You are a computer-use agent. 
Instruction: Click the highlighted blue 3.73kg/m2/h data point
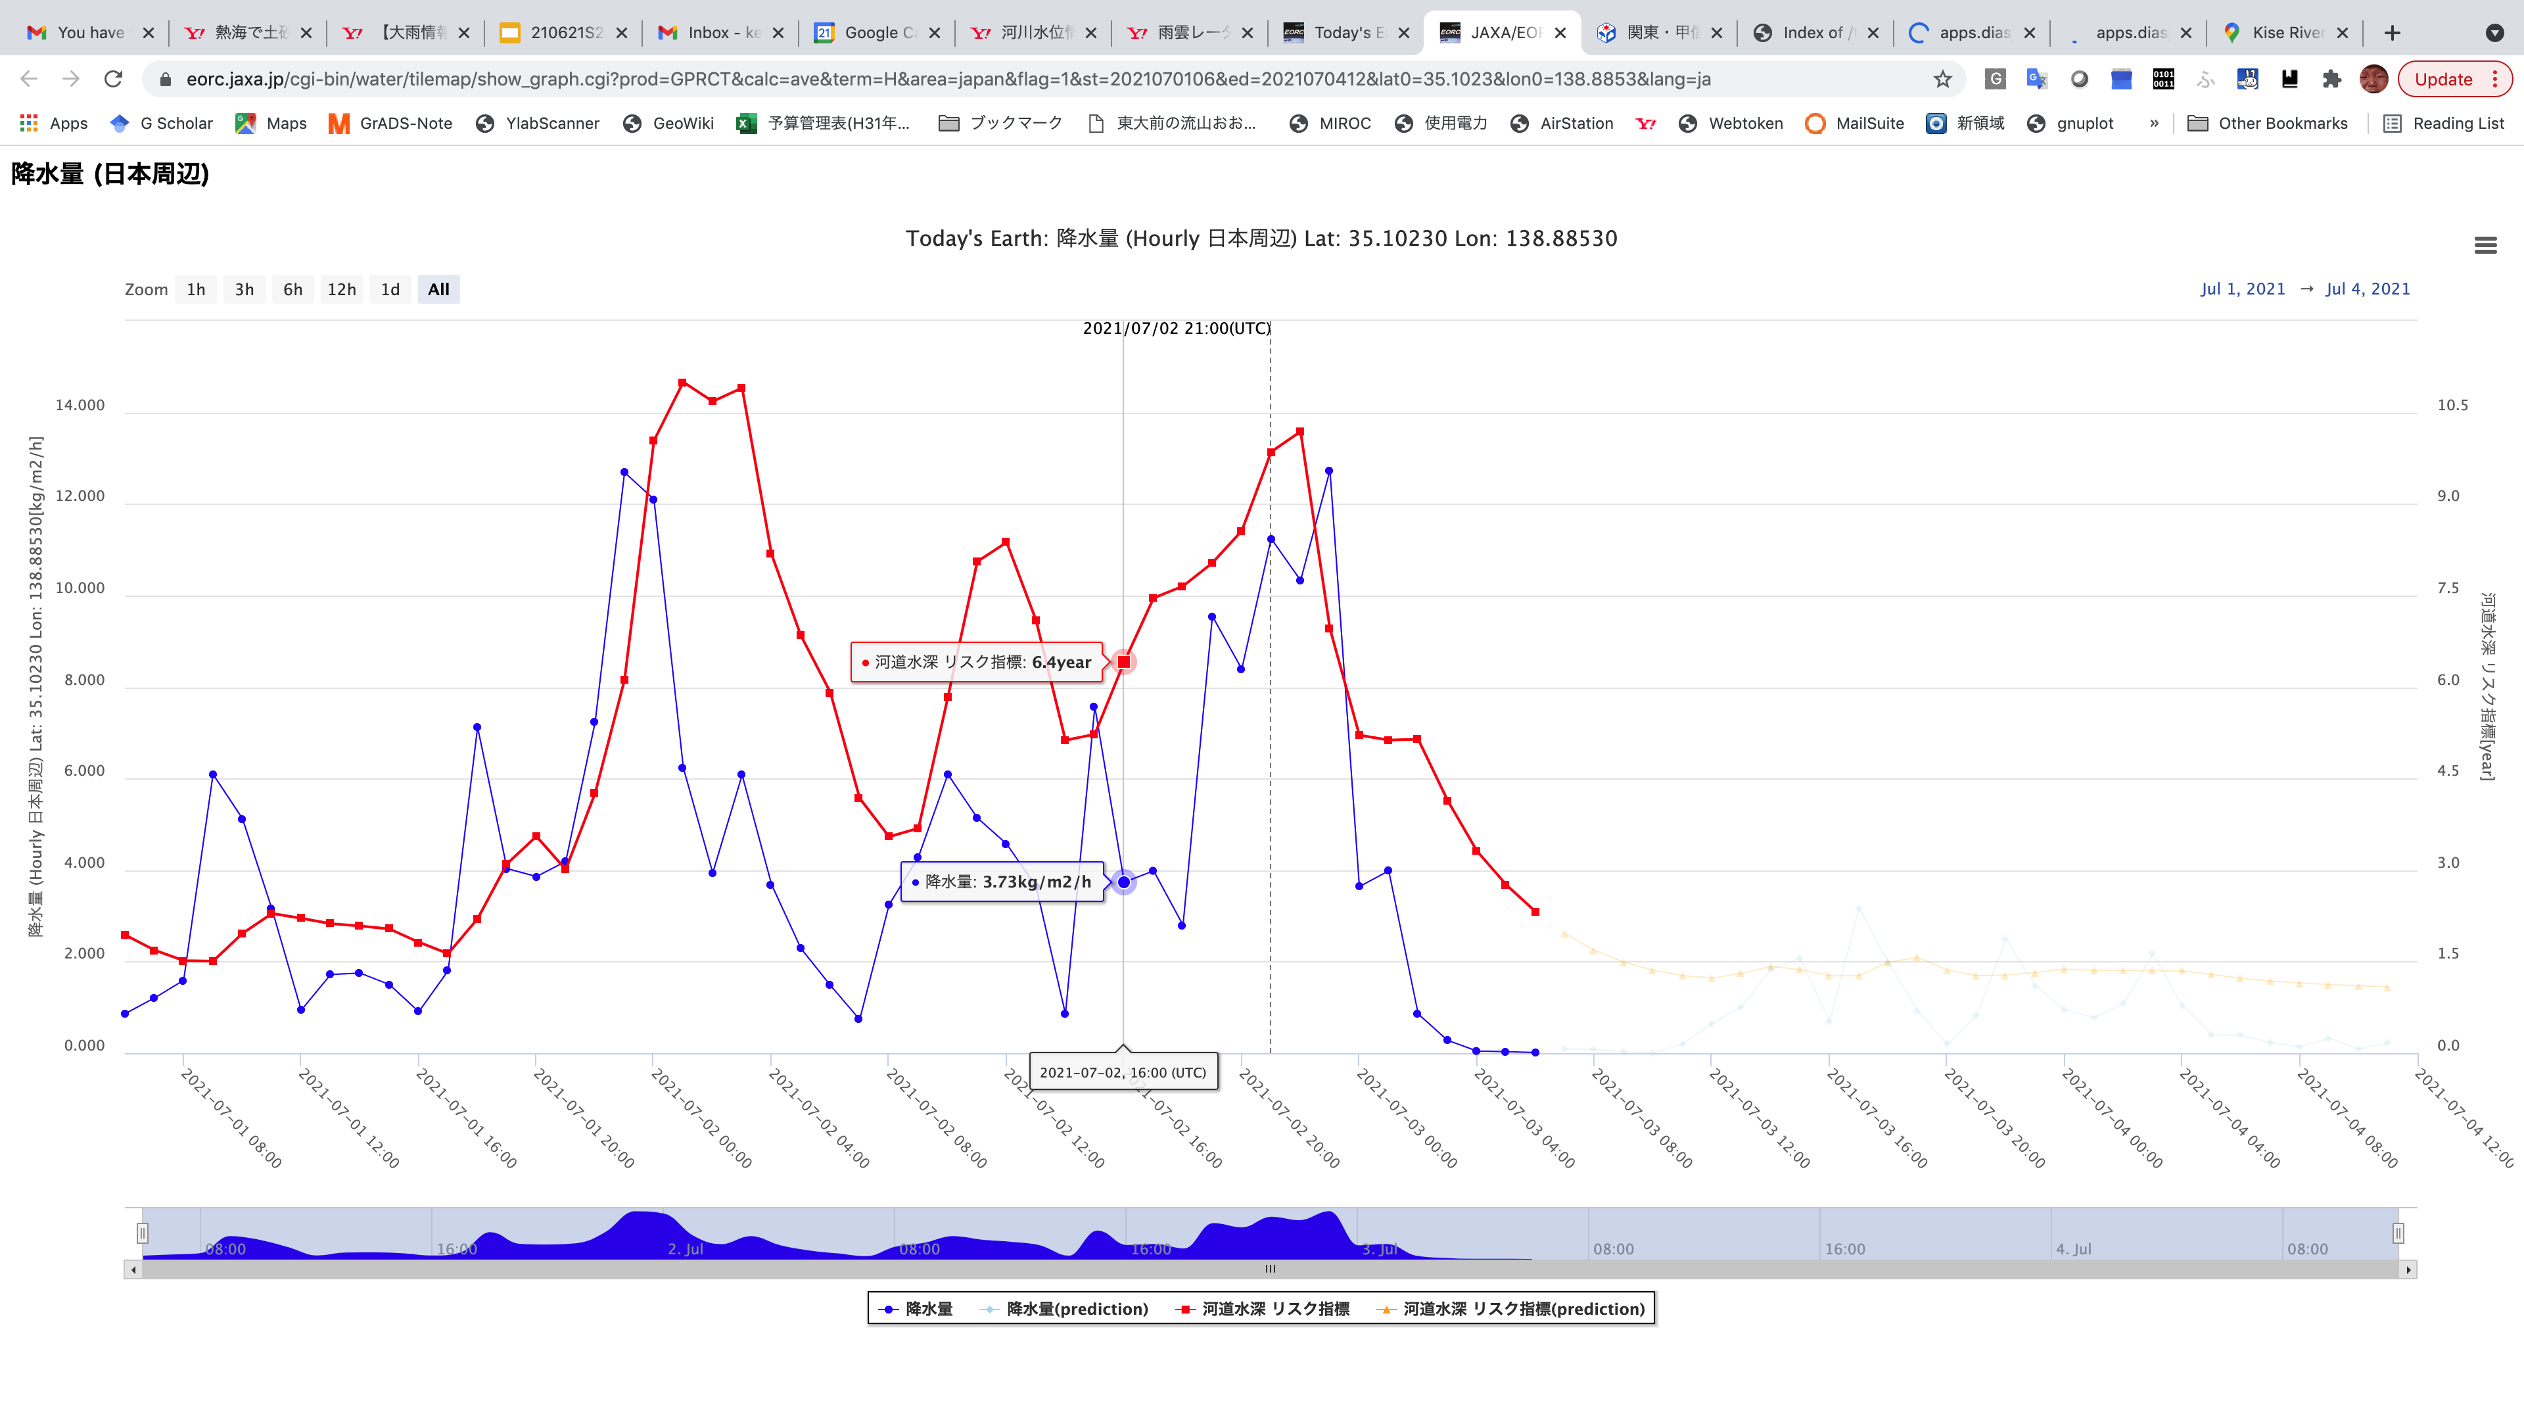pyautogui.click(x=1124, y=882)
